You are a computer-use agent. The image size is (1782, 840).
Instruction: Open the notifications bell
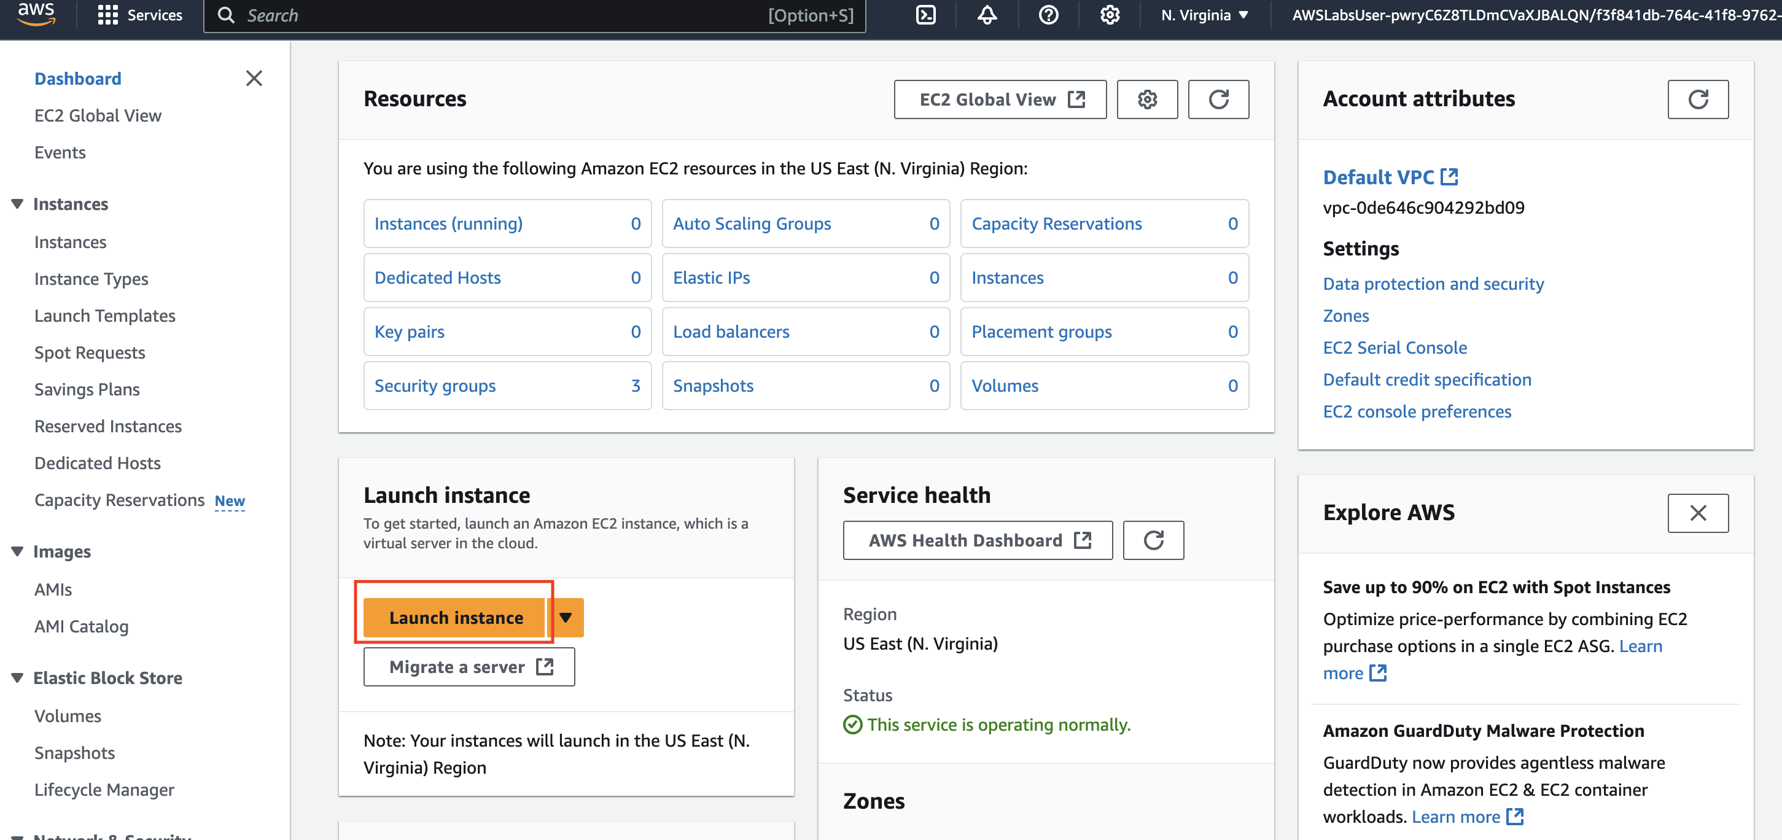[986, 15]
